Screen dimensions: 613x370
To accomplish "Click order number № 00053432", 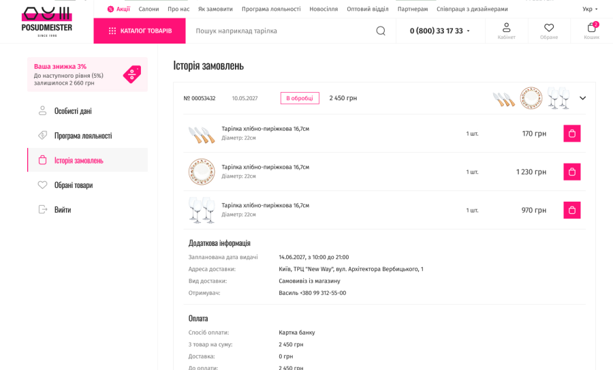I will pyautogui.click(x=200, y=98).
